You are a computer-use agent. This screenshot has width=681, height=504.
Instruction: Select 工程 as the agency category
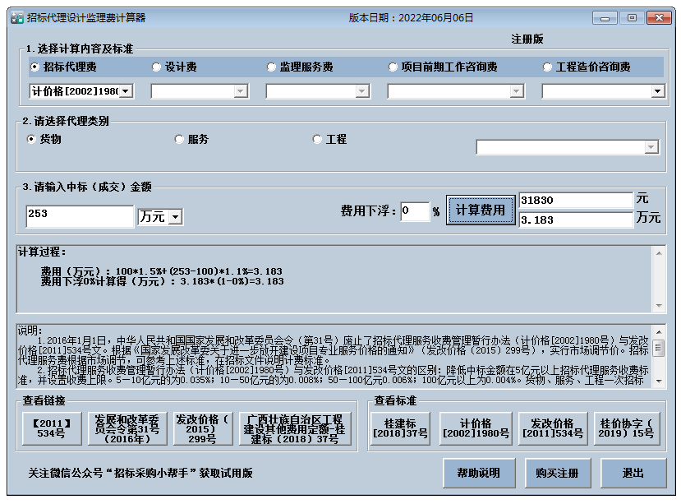[315, 139]
